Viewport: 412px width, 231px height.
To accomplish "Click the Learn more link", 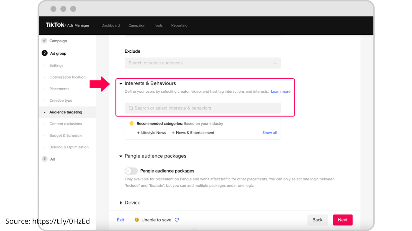I will (x=281, y=91).
